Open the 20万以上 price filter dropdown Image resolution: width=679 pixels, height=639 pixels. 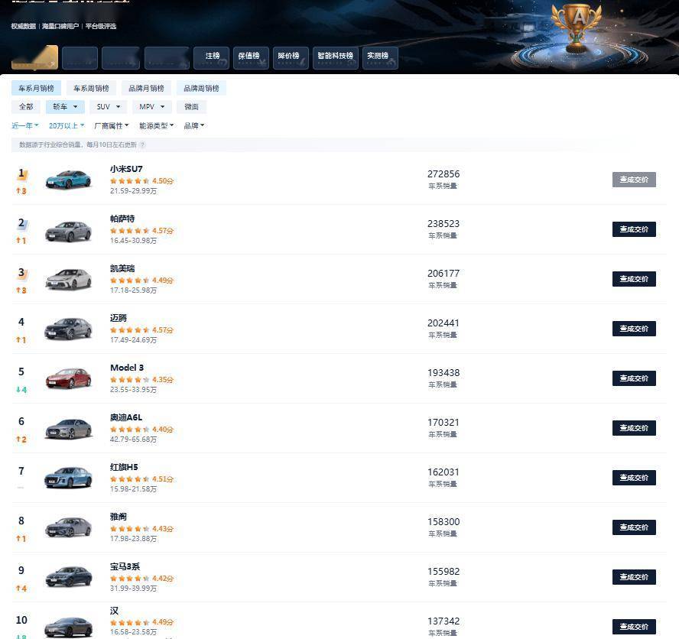click(x=67, y=126)
